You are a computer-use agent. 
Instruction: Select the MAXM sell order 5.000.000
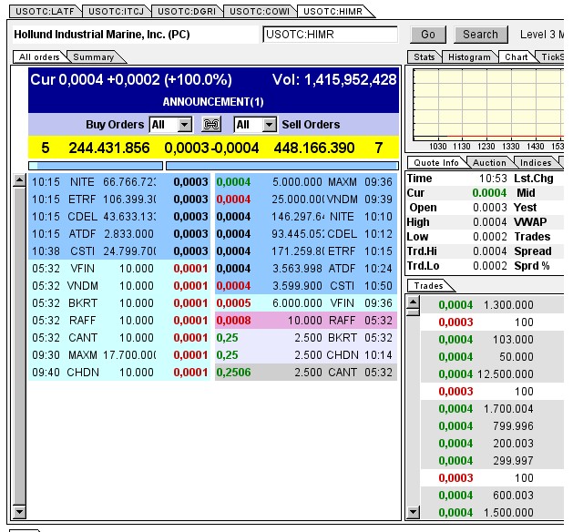[306, 182]
